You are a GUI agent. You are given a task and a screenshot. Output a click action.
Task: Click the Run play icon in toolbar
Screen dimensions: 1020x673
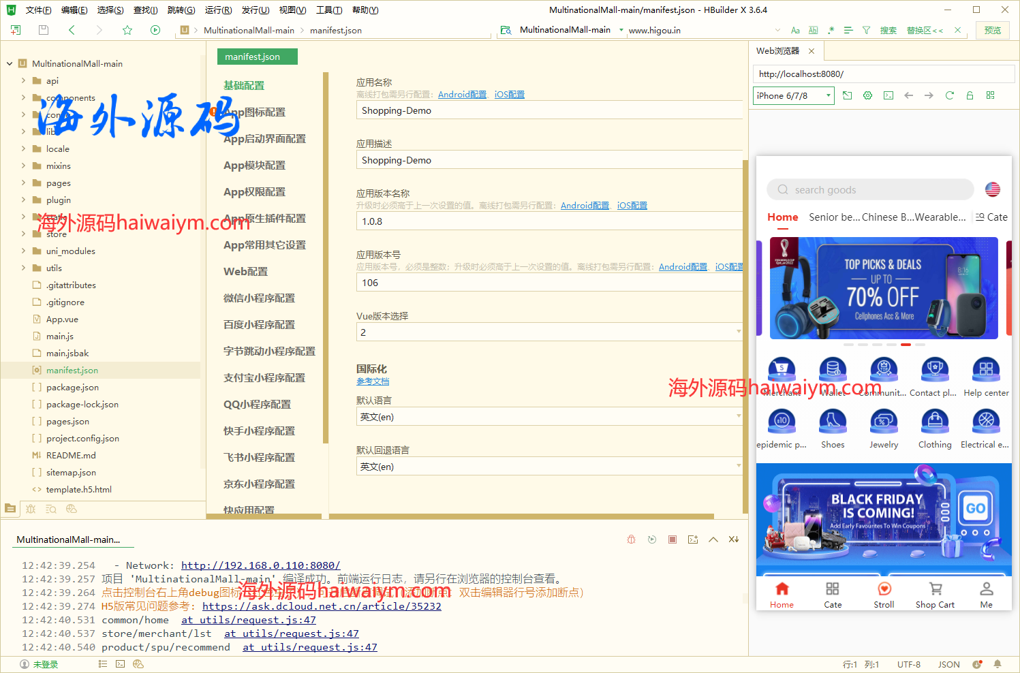tap(155, 30)
